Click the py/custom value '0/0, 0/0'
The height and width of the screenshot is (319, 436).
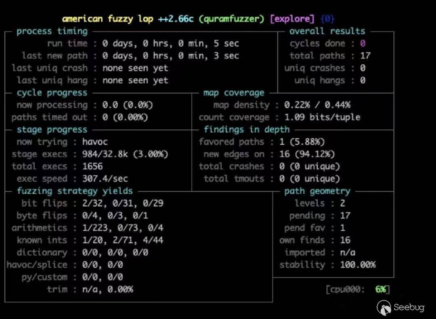coord(102,277)
